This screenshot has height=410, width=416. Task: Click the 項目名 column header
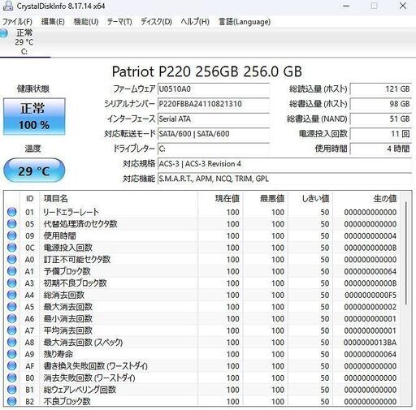(x=119, y=199)
